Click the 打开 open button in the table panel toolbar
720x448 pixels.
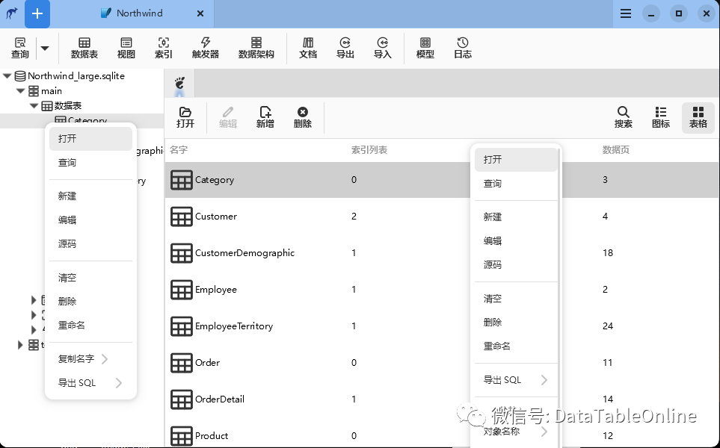(185, 118)
